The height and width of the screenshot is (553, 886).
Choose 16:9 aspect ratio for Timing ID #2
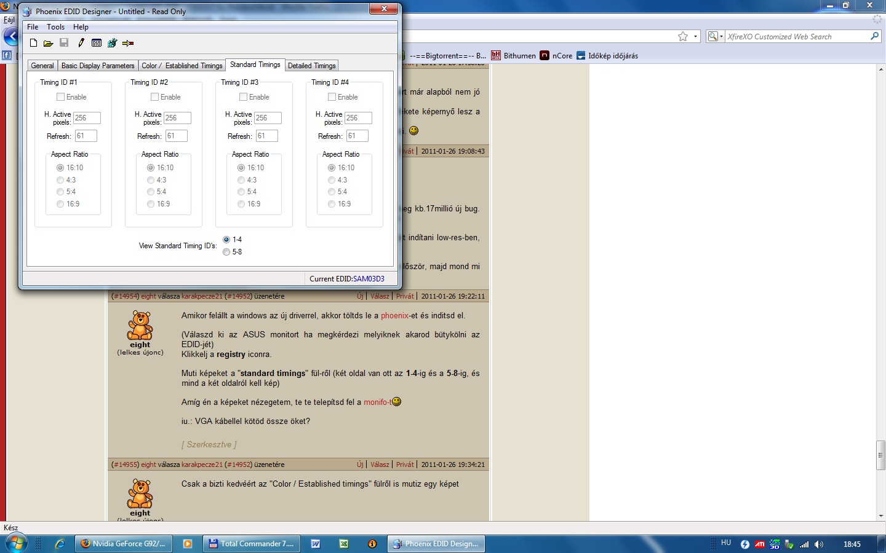[x=151, y=204]
